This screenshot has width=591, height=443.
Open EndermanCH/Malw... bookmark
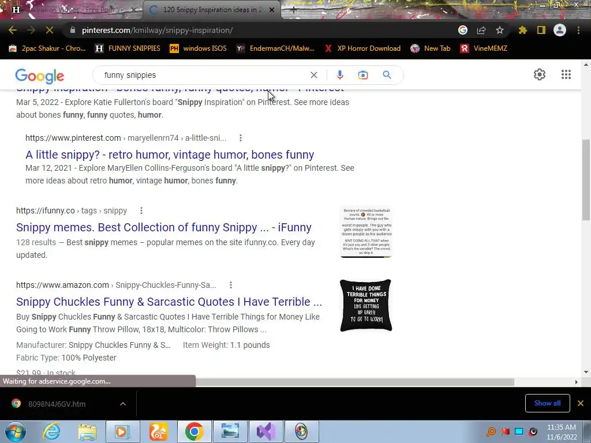[275, 48]
